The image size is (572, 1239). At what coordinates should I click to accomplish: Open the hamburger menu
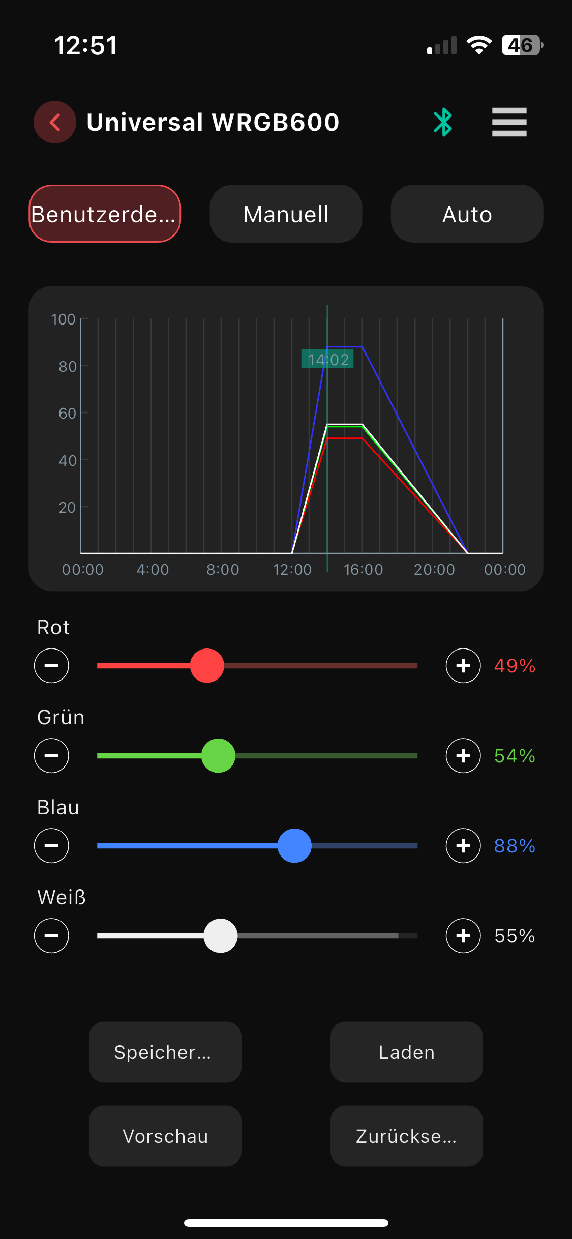coord(509,122)
